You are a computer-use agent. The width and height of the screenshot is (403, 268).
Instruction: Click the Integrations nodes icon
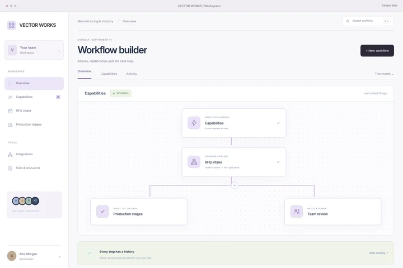pyautogui.click(x=10, y=155)
